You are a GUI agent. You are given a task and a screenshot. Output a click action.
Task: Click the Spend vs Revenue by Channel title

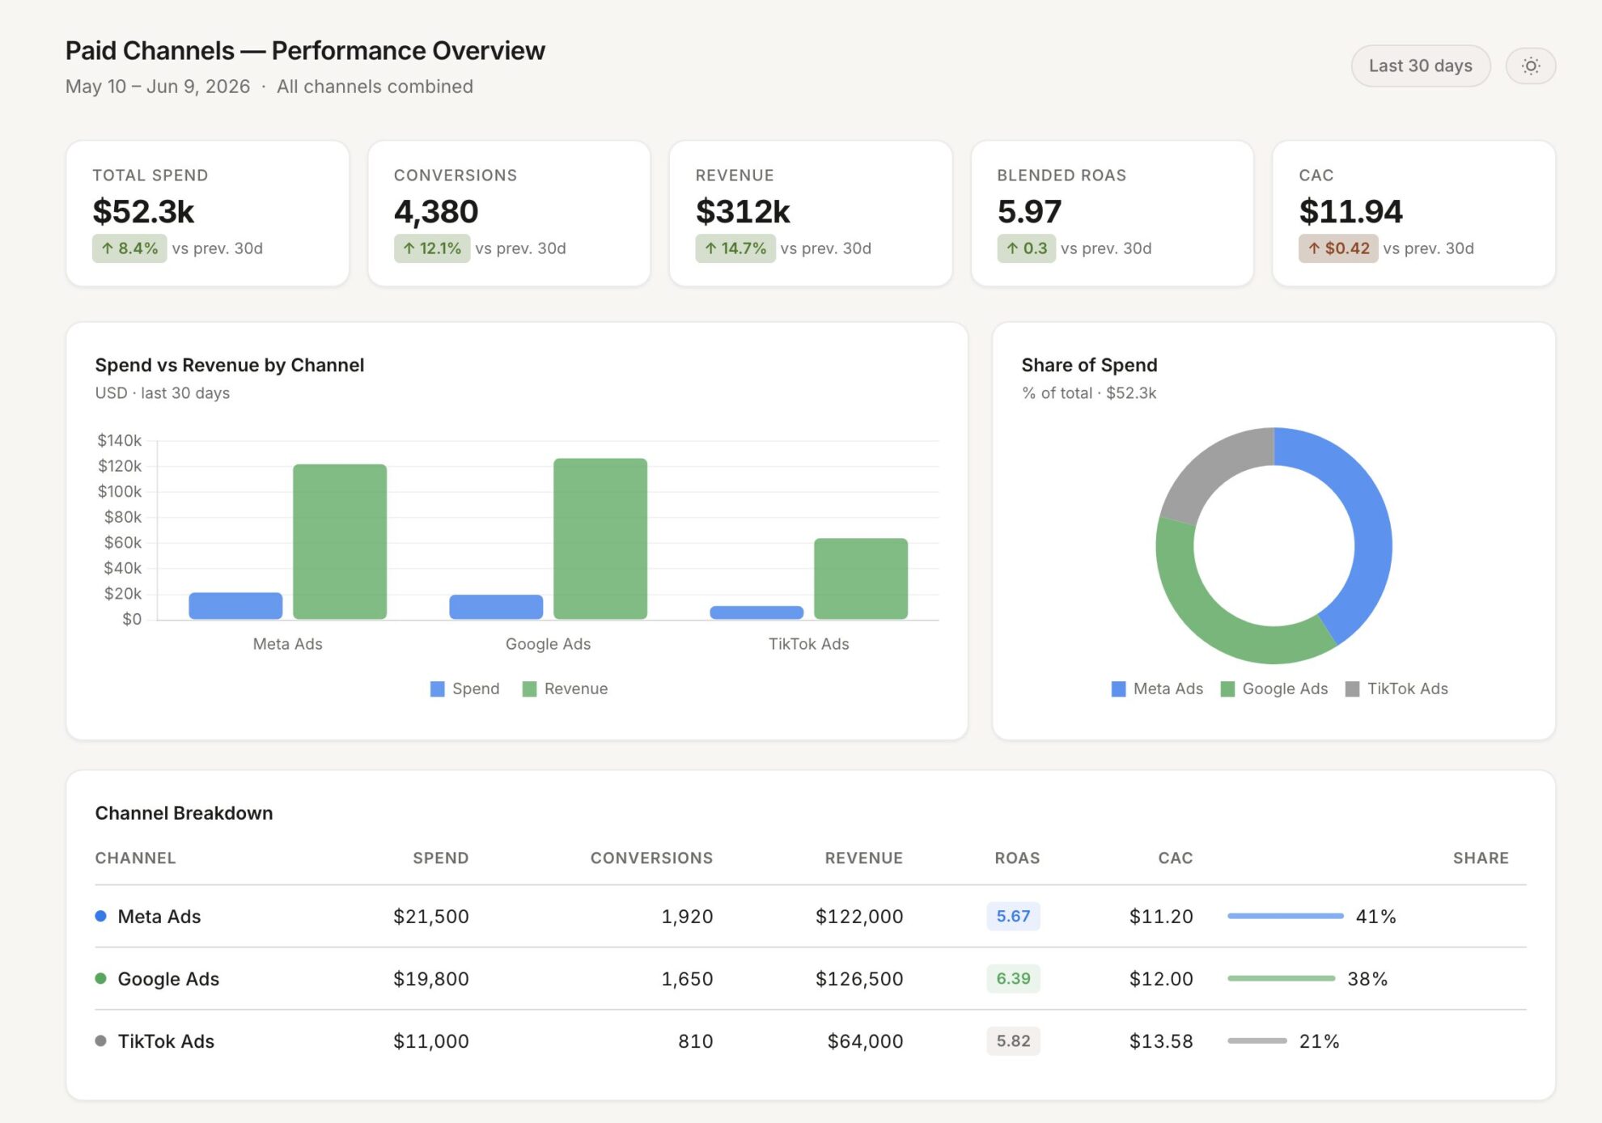[x=230, y=365]
